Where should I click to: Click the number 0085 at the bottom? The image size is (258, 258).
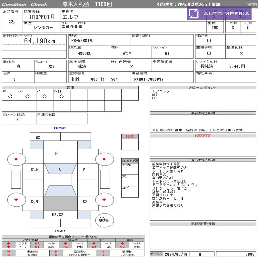[250, 254]
